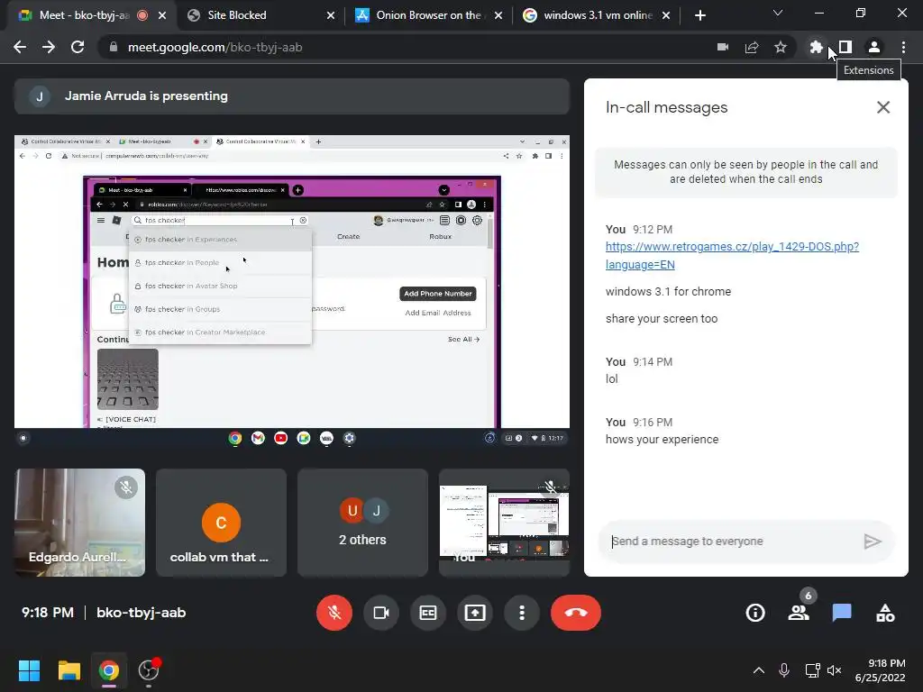Click the Chrome taskbar icon
923x692 pixels.
click(109, 670)
